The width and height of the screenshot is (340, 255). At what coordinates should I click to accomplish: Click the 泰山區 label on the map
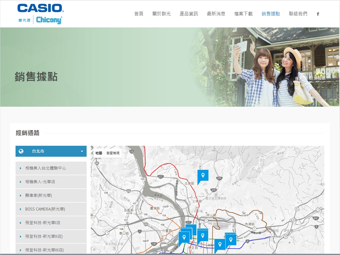tap(124, 233)
